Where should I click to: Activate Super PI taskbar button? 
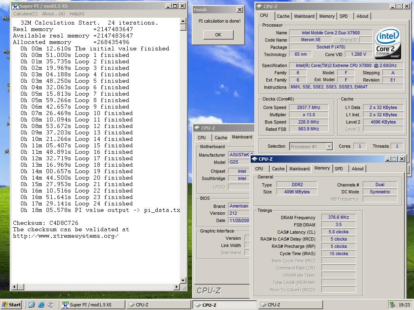coord(93,305)
